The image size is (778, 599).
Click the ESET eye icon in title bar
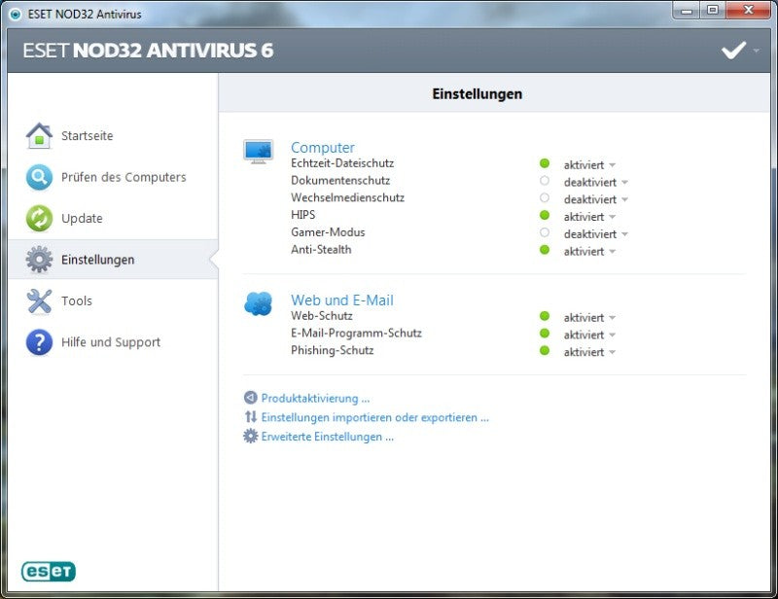click(x=16, y=14)
